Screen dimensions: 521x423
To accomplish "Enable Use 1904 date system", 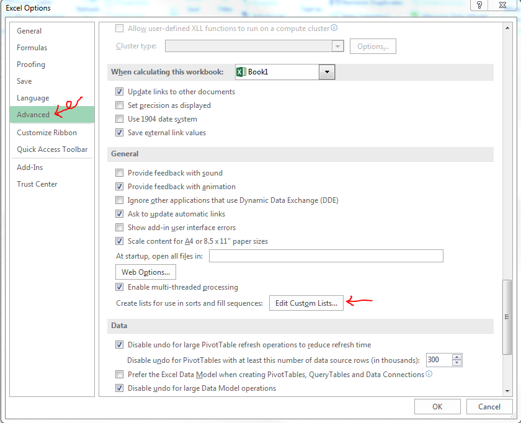I will [120, 119].
